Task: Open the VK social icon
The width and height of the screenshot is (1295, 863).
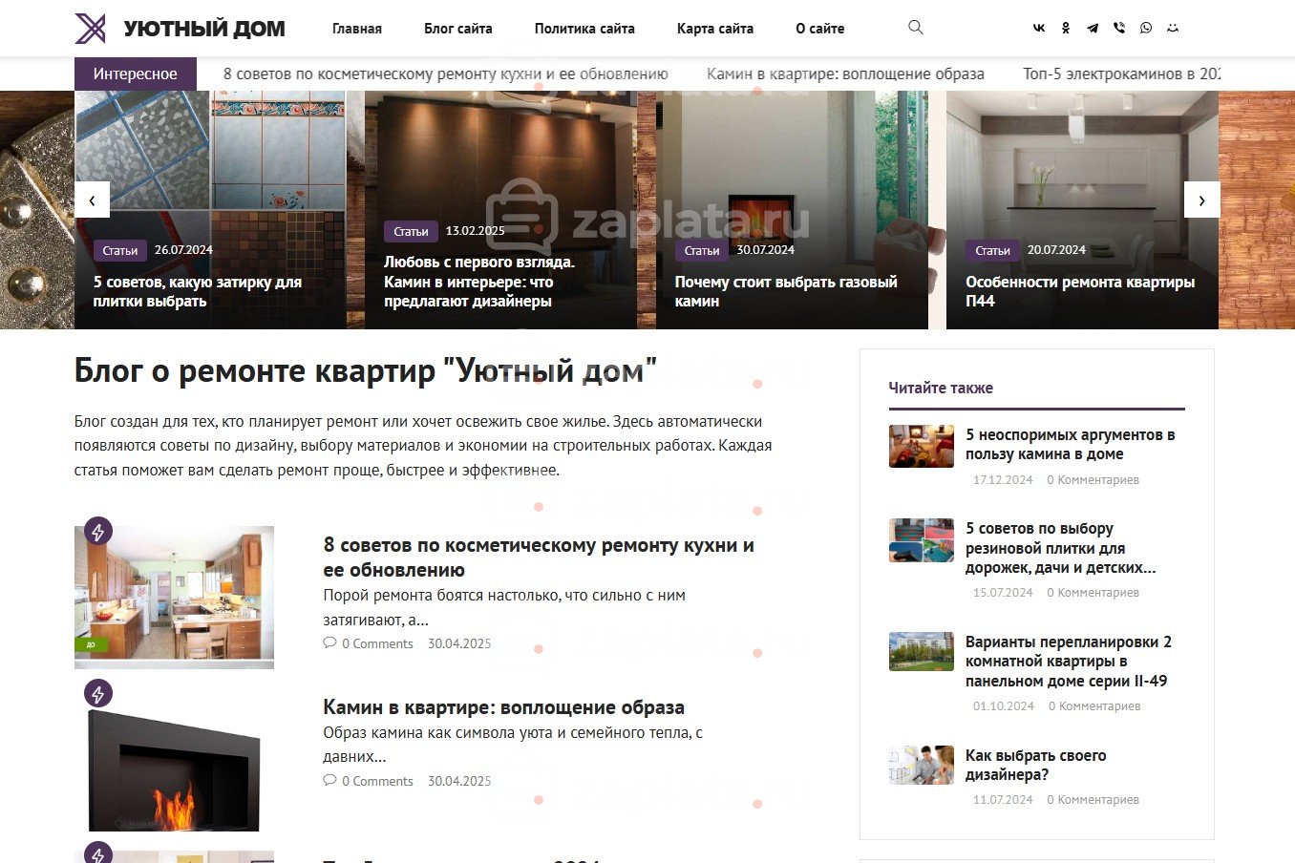Action: click(x=1039, y=29)
